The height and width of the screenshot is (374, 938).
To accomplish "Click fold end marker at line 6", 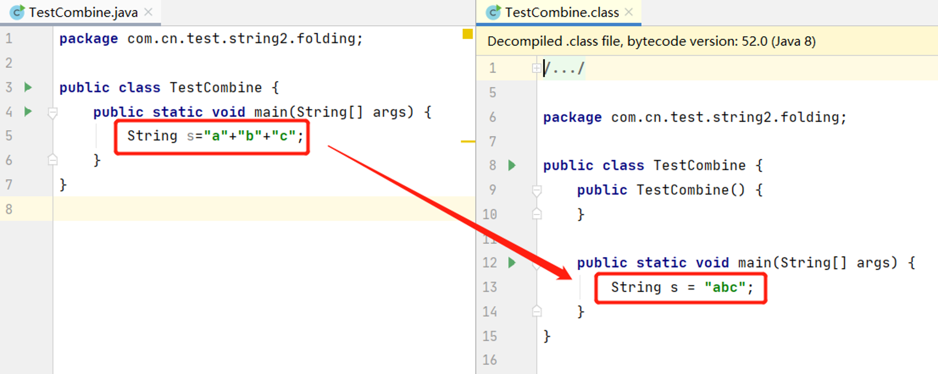I will (x=53, y=160).
